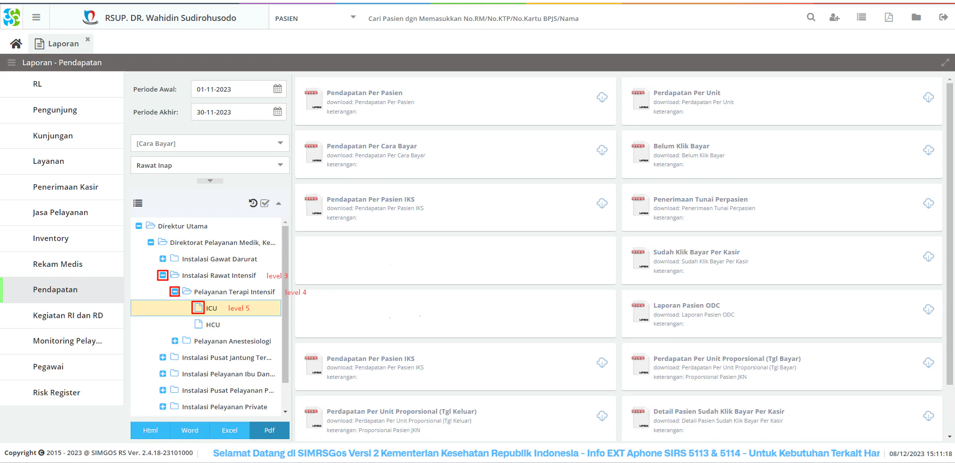955x463 pixels.
Task: Choose Word output format
Action: [x=190, y=431]
